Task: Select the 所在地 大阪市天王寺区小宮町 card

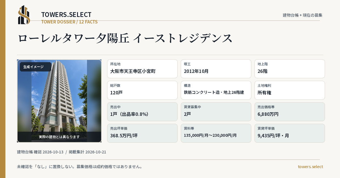Action: (x=142, y=69)
